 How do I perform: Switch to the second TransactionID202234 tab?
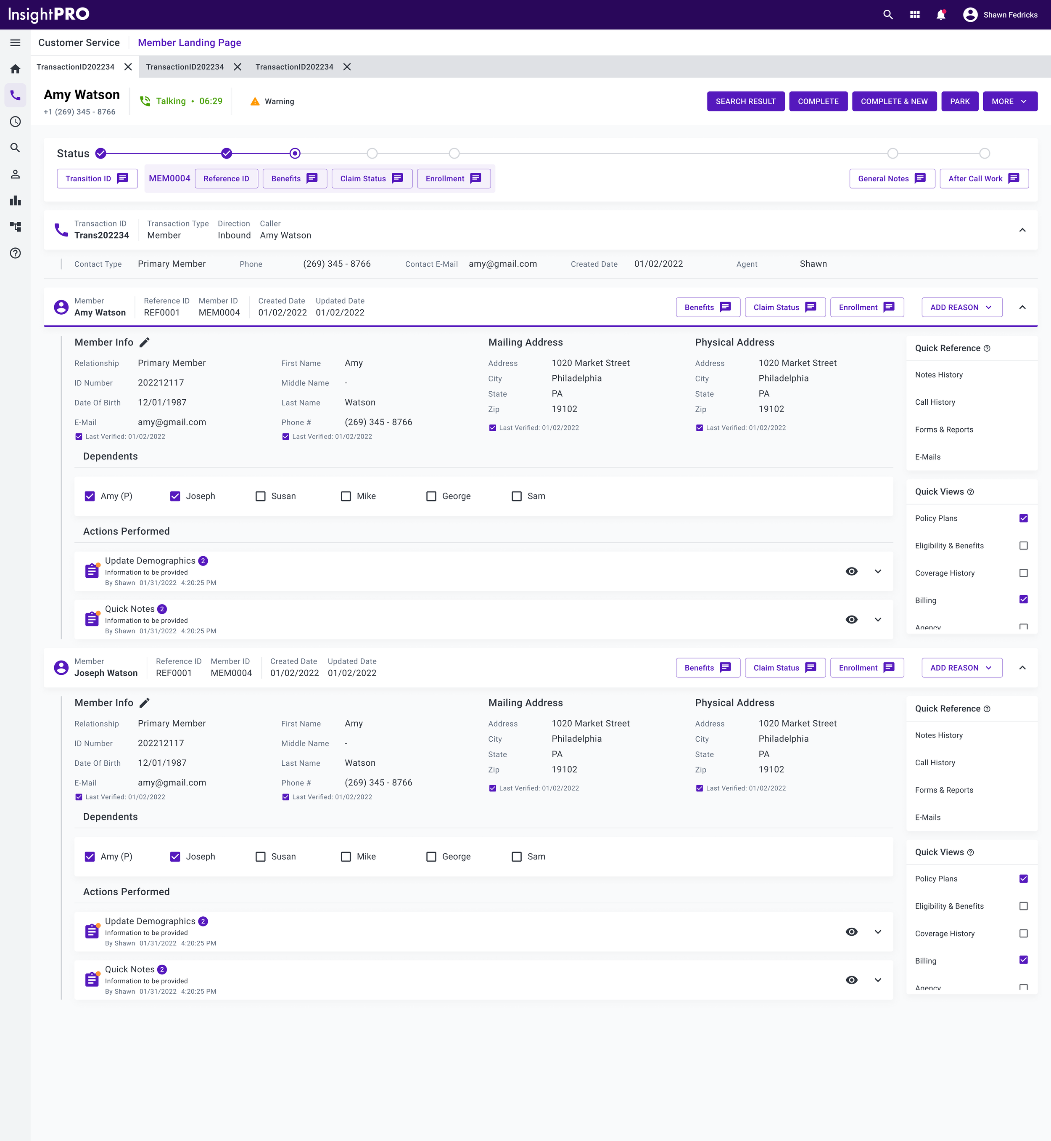click(185, 67)
